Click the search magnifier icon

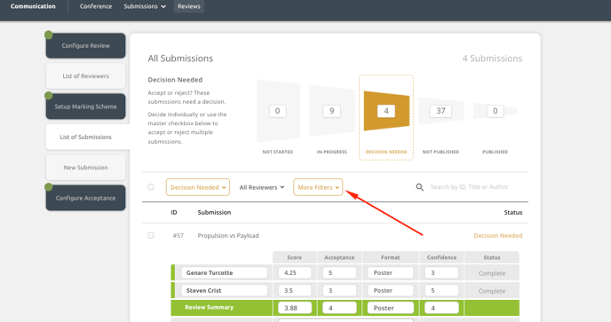pos(420,187)
